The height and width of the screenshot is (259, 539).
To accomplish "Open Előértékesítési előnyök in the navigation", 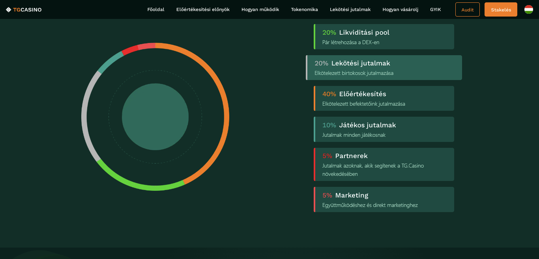I will [x=203, y=9].
